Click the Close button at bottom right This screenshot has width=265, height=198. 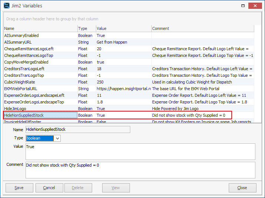(242, 188)
